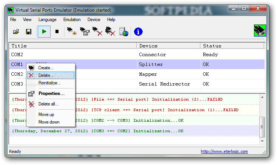Create new device toolbar icon

[x=72, y=31]
